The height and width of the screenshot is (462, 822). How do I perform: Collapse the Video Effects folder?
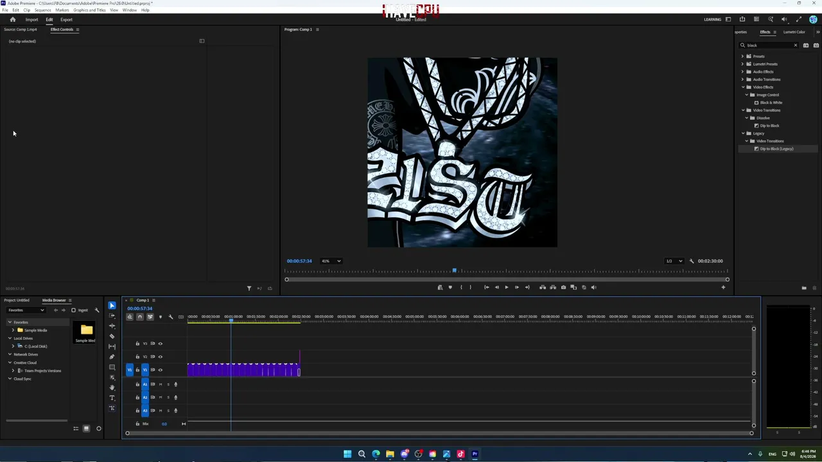[x=743, y=87]
